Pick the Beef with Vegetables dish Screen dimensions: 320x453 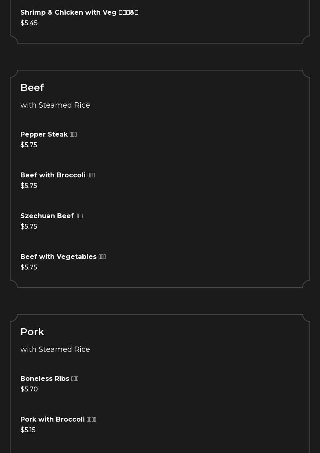[58, 257]
